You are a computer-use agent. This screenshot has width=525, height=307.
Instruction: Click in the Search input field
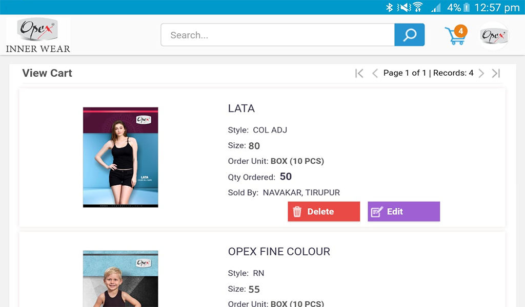click(x=277, y=35)
